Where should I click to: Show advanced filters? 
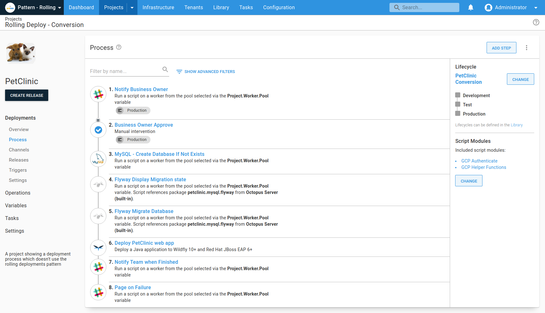[x=206, y=72]
